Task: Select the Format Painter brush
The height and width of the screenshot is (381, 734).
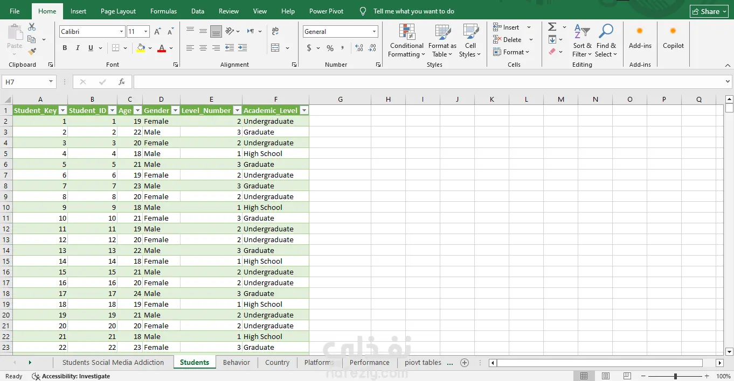Action: coord(32,52)
